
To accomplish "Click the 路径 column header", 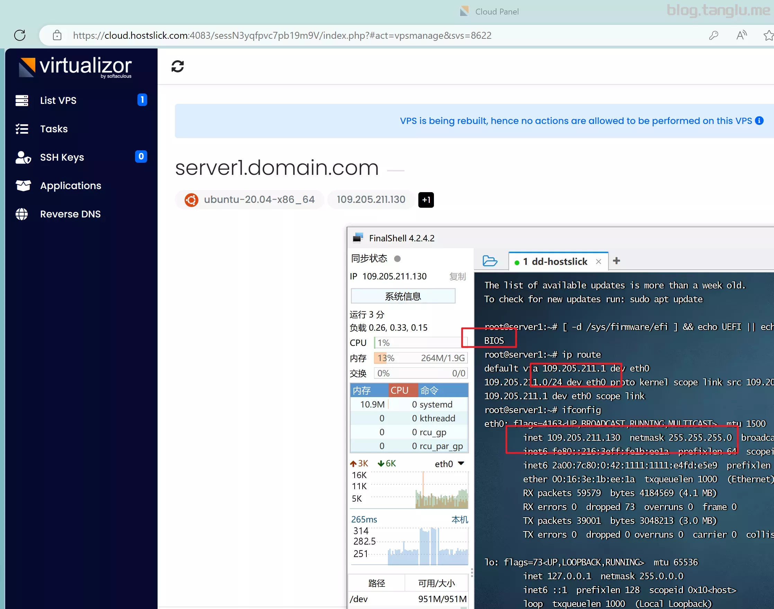I will (377, 583).
